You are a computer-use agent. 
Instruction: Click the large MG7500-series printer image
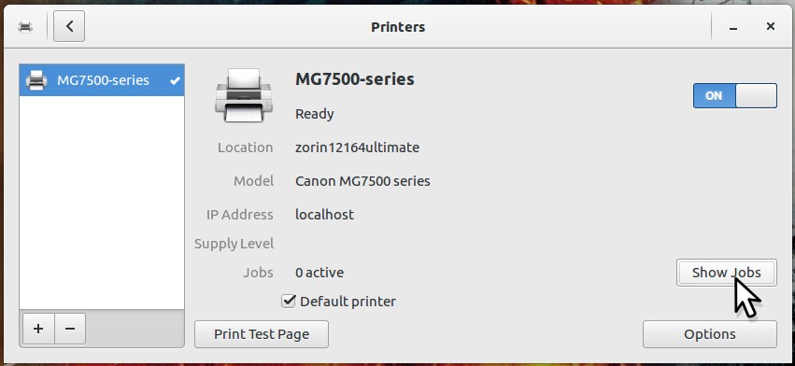[244, 95]
